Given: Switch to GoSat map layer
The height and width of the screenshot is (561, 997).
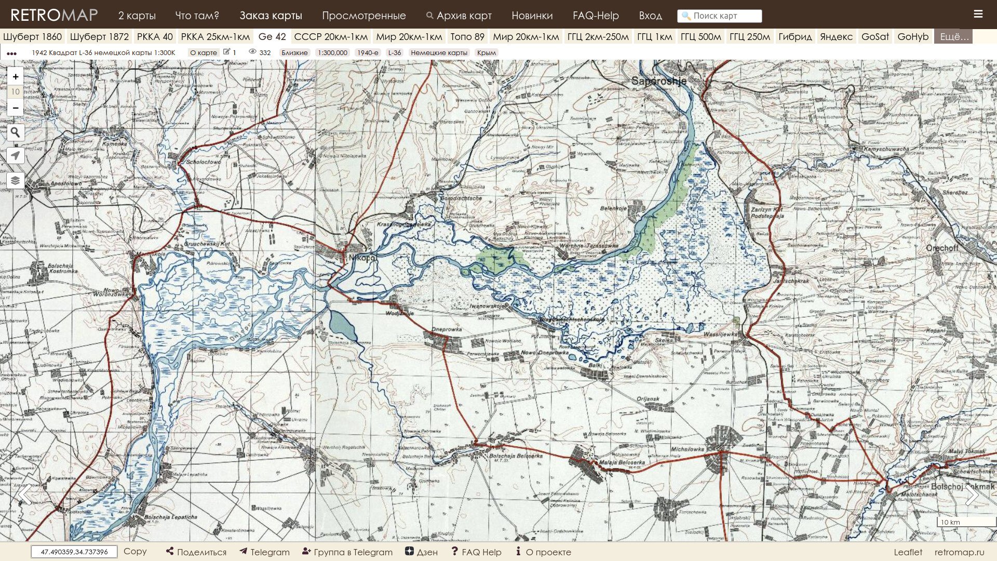Looking at the screenshot, I should coord(875,36).
